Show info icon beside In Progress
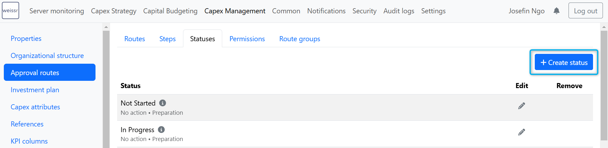The width and height of the screenshot is (608, 148). 161,130
